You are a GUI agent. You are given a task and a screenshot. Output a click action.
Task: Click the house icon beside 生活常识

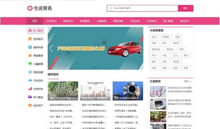[30, 39]
